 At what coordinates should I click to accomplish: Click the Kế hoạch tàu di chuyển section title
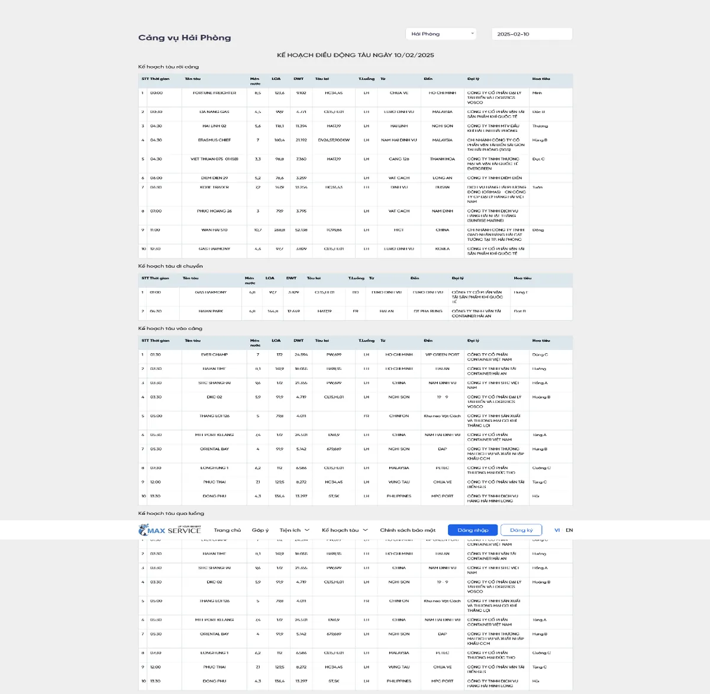pyautogui.click(x=170, y=266)
